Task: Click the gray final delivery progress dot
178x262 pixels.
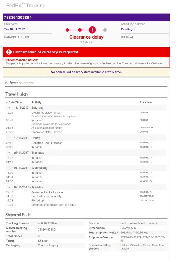Action: [x=105, y=30]
